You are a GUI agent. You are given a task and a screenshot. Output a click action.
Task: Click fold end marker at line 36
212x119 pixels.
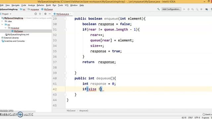[x=65, y=57]
